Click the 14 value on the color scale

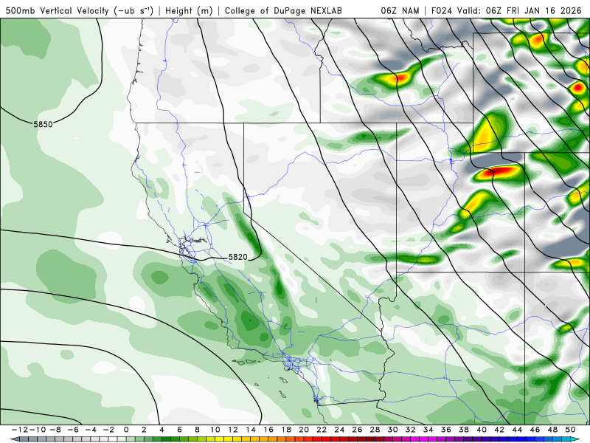point(251,430)
